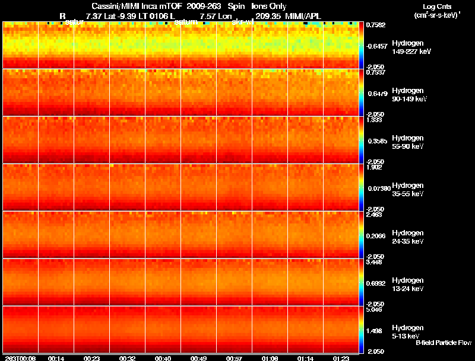Click the 0.07380 colorbar midpoint value
475x361 pixels.
(x=379, y=189)
